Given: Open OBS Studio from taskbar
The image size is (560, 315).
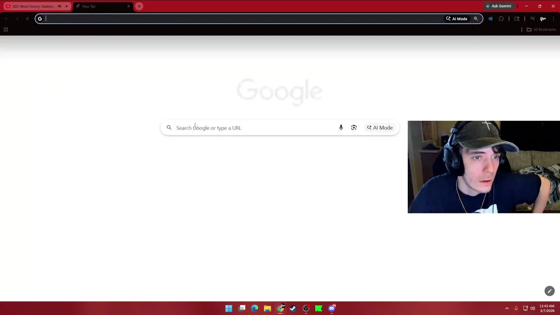Looking at the screenshot, I should click(x=306, y=308).
